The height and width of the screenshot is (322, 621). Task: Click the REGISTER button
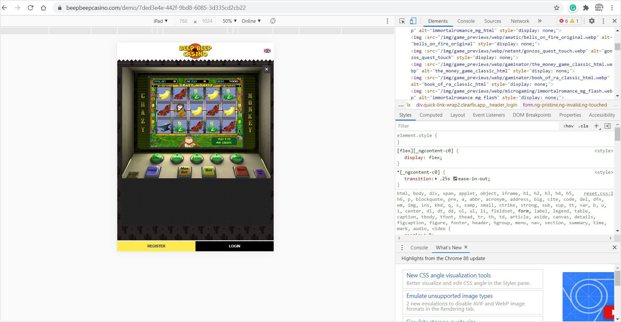[x=156, y=246]
